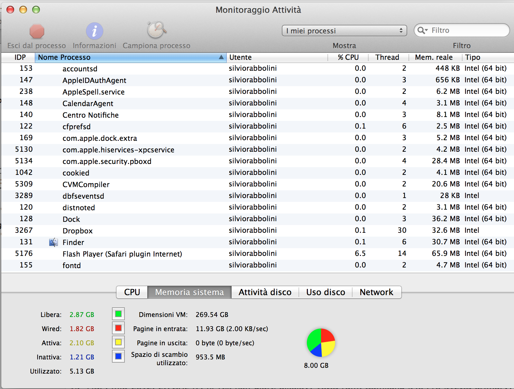Viewport: 514px width, 389px height.
Task: Click the 1.82 GB Wired value
Action: tap(82, 329)
